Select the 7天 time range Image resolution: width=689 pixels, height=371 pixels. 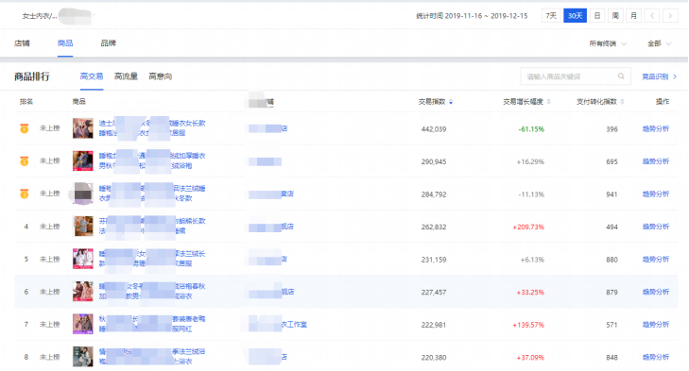tap(551, 16)
